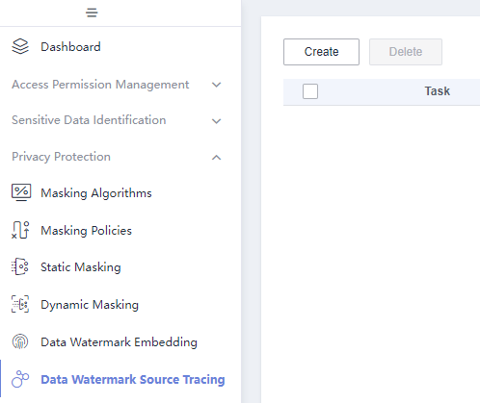The height and width of the screenshot is (403, 480).
Task: Open Masking Algorithms page
Action: pos(96,193)
